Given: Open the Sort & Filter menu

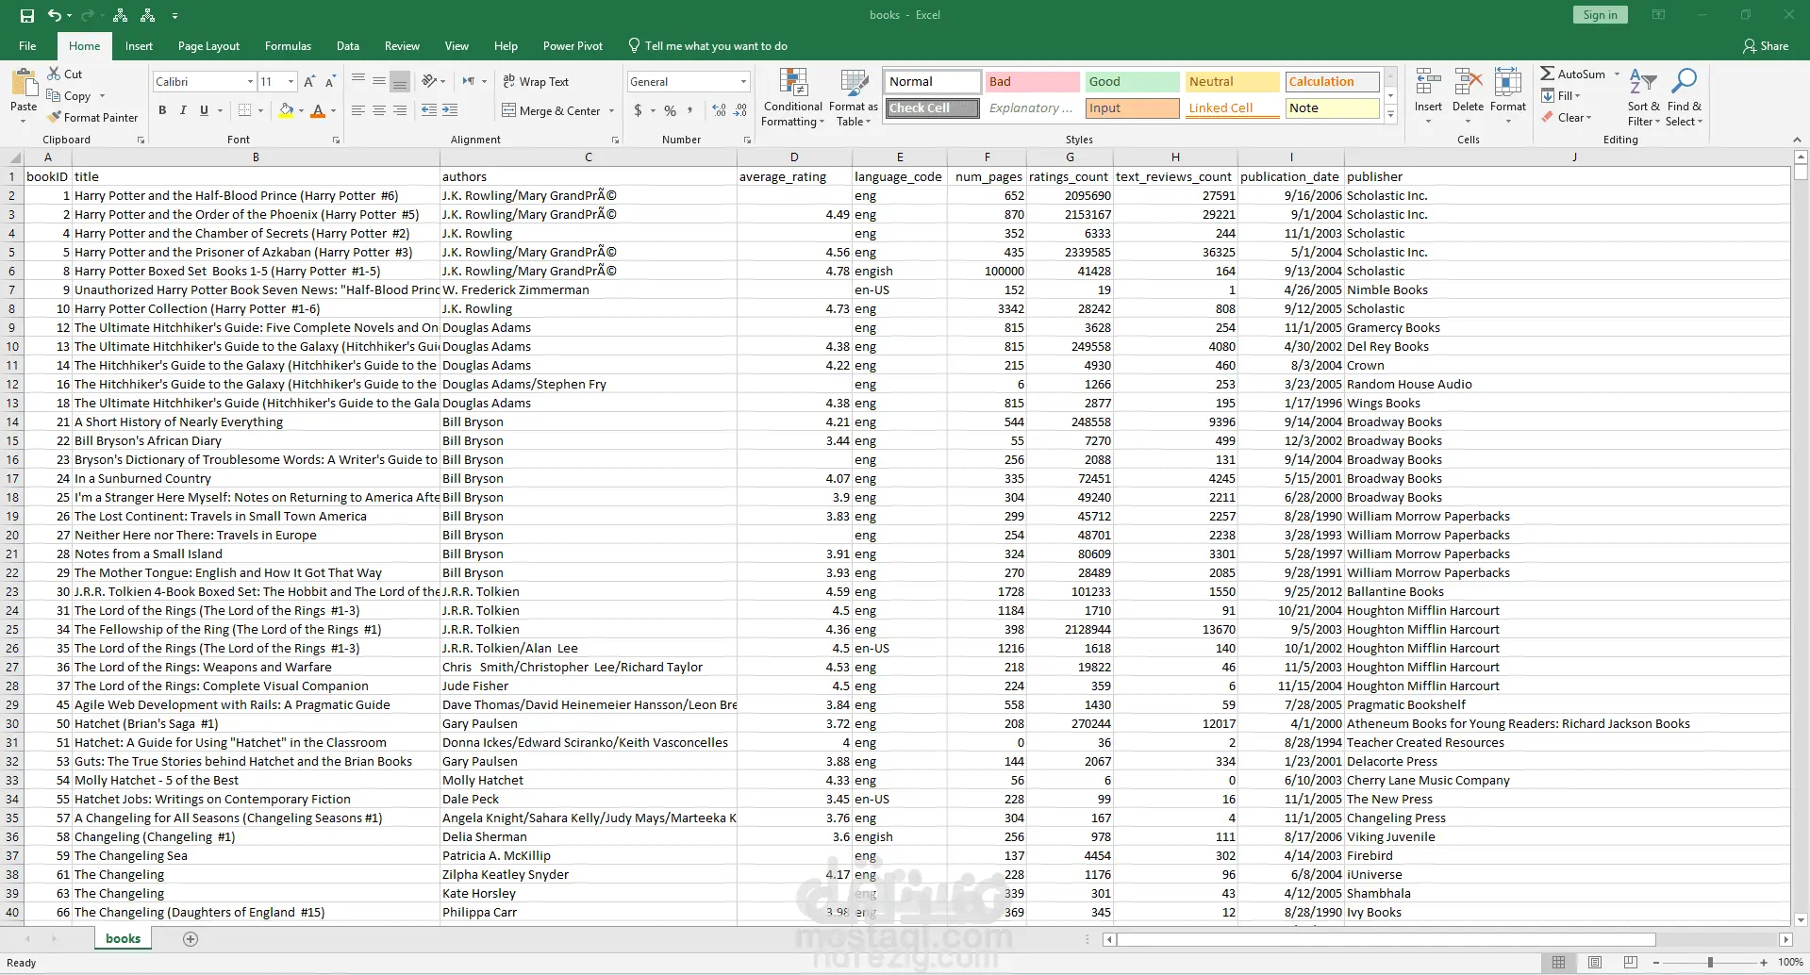Looking at the screenshot, I should point(1643,97).
